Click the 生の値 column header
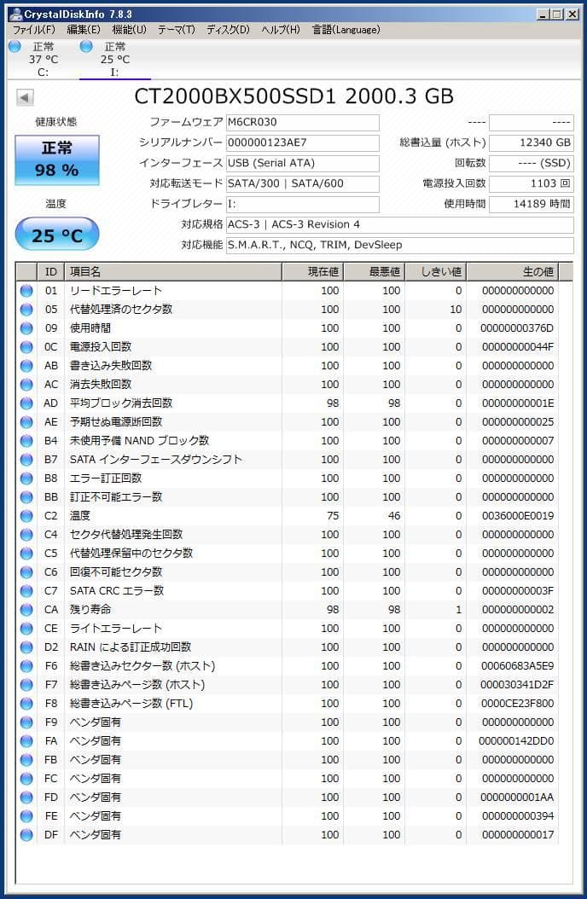The height and width of the screenshot is (899, 587). (513, 272)
